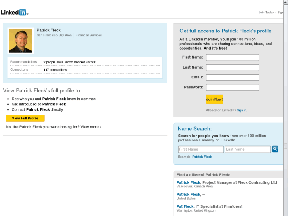
Task: Click the name search magnifier icon
Action: point(275,149)
